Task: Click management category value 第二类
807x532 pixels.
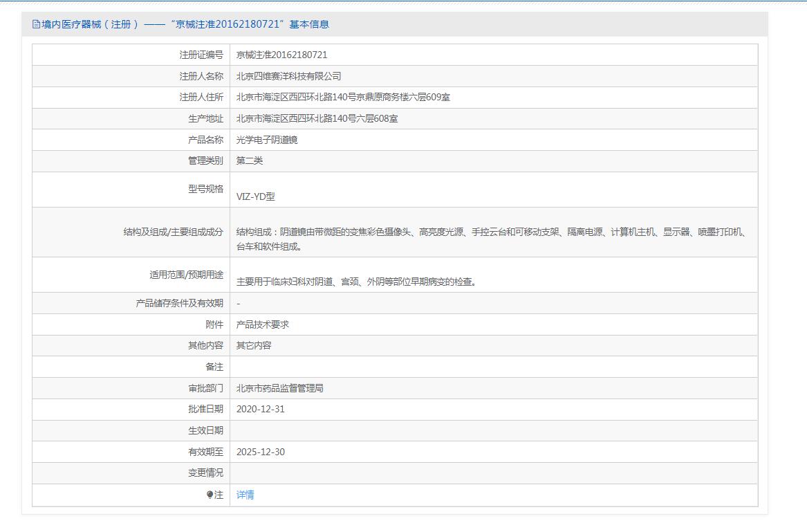Action: tap(250, 160)
